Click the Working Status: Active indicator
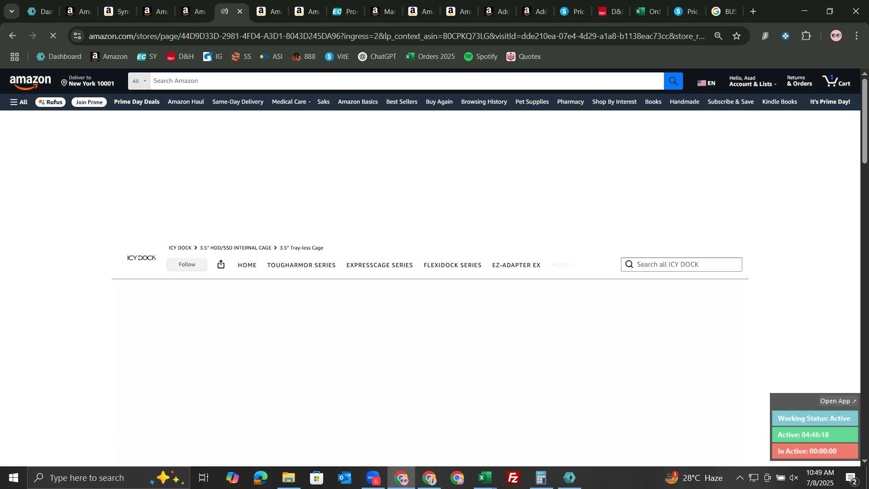 click(x=815, y=419)
